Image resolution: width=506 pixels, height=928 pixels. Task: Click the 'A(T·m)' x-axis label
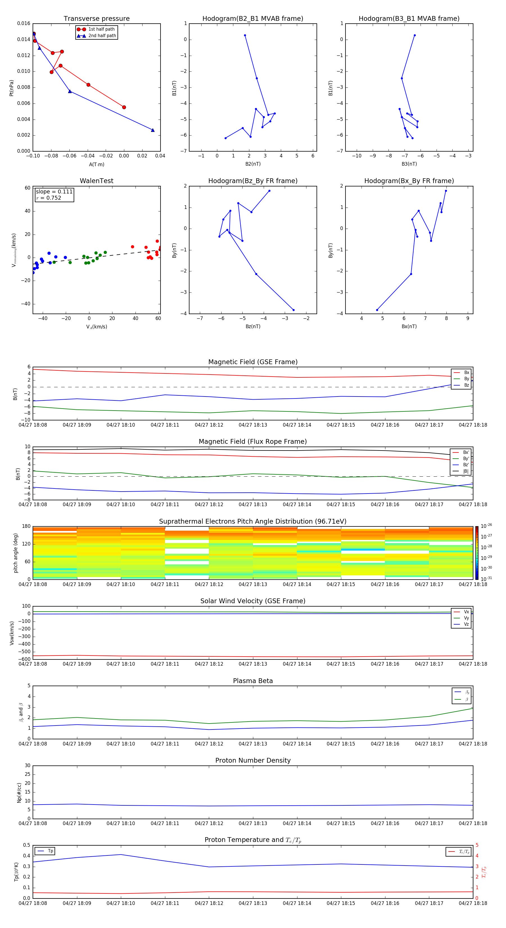(96, 165)
